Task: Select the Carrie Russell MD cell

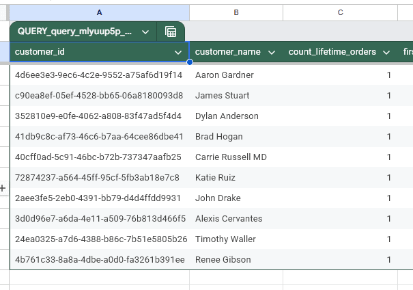Action: pos(231,157)
